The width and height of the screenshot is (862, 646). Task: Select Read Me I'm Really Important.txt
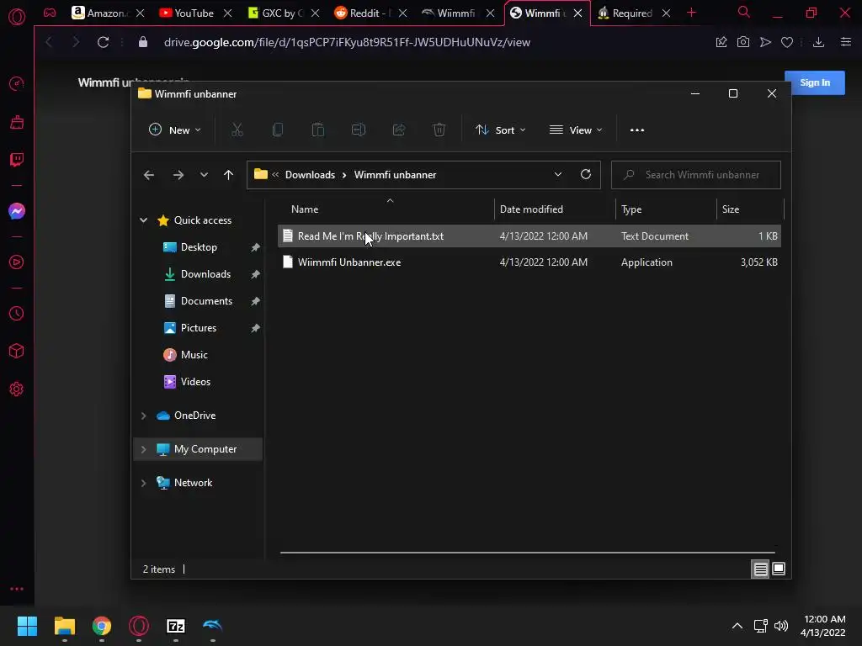click(529, 236)
